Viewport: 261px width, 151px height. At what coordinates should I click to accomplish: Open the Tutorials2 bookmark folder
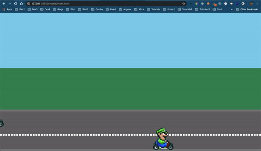(185, 9)
